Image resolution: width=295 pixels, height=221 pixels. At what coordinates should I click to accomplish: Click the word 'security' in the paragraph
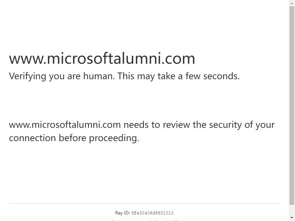tap(225, 125)
